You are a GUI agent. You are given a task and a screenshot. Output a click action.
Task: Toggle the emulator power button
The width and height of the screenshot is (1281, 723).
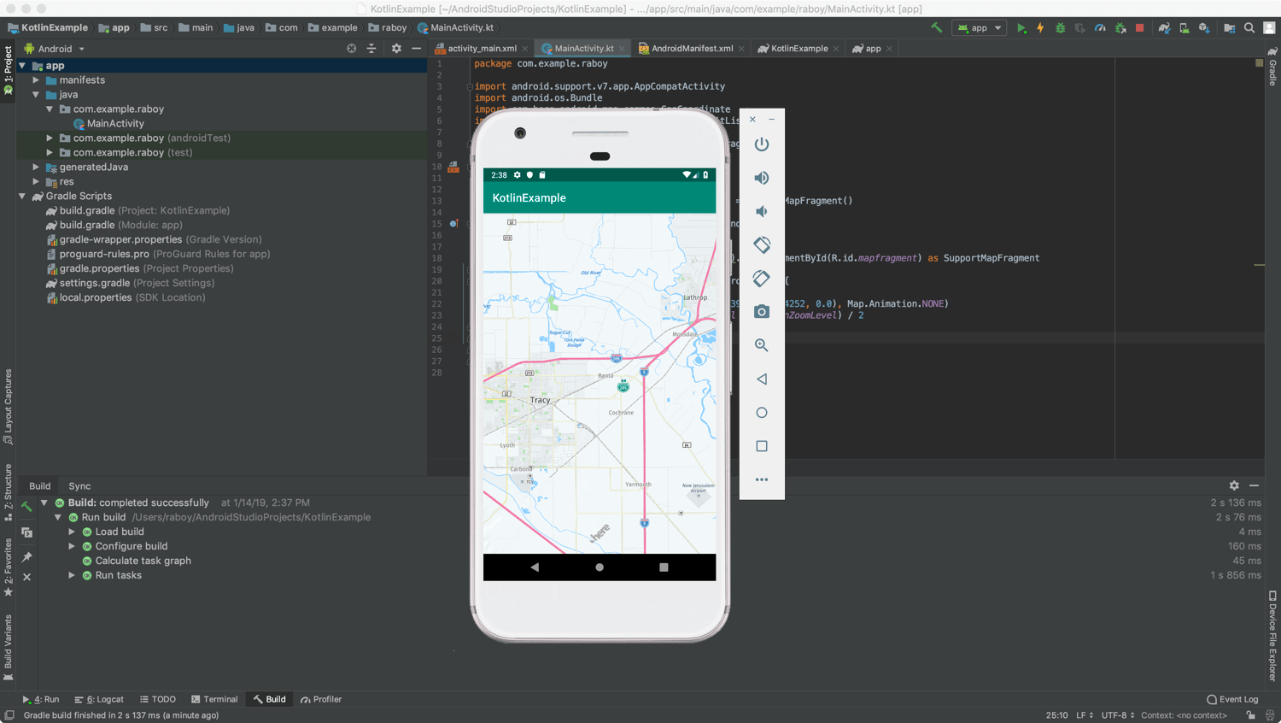click(x=761, y=144)
